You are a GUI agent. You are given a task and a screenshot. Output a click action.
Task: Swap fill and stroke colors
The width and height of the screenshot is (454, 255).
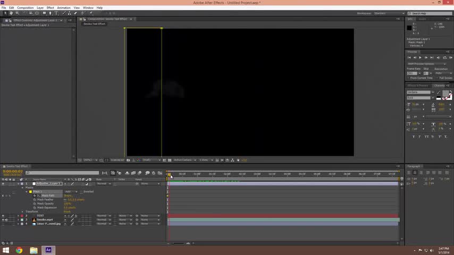[450, 92]
